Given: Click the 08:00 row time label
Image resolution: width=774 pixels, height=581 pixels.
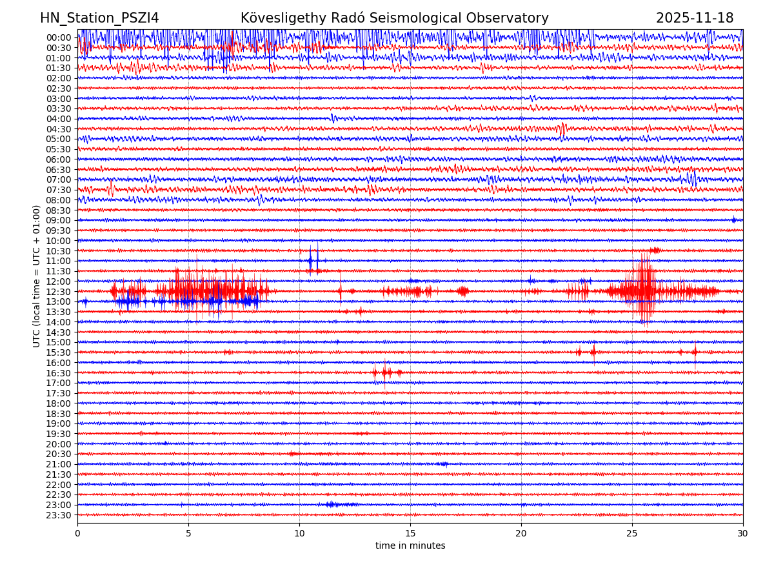Looking at the screenshot, I should 58,200.
